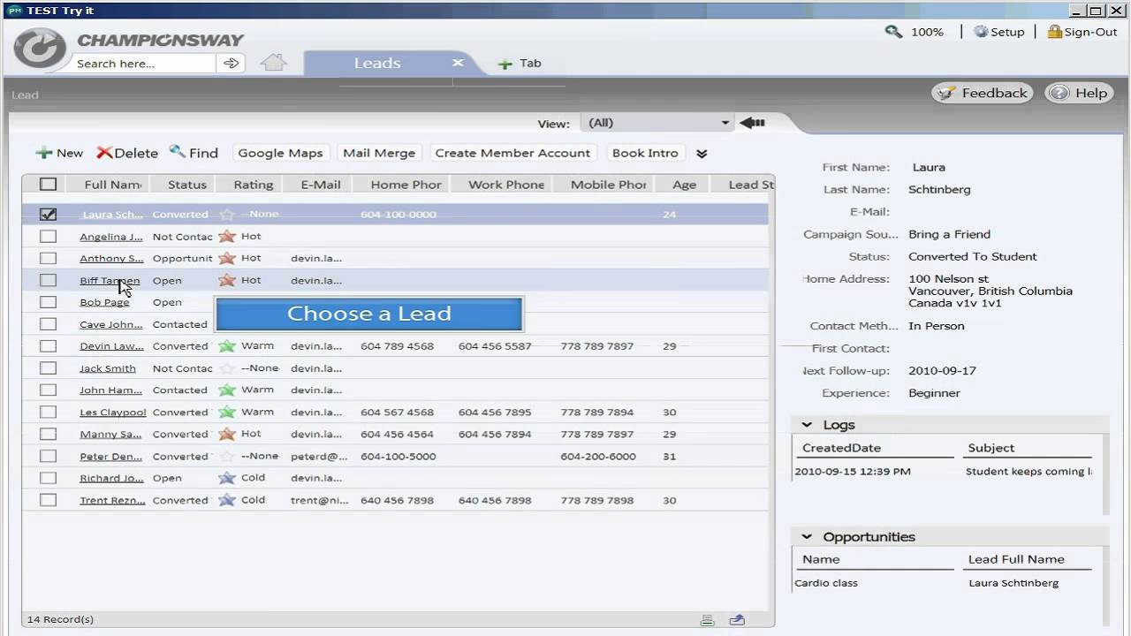Click the Sign-Out lock icon
This screenshot has width=1131, height=636.
point(1054,32)
